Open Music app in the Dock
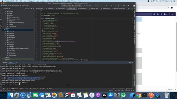Screen dimensions: 177x99 click(92, 95)
